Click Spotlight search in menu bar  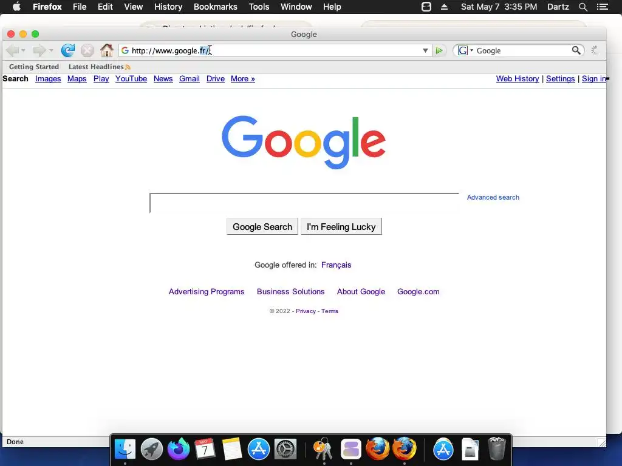point(583,7)
